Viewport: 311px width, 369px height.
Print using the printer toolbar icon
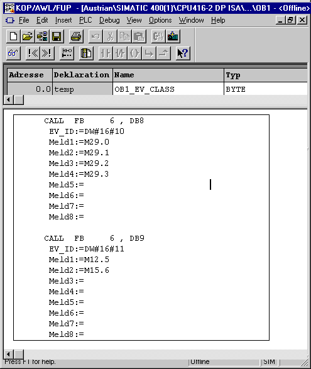pyautogui.click(x=76, y=36)
